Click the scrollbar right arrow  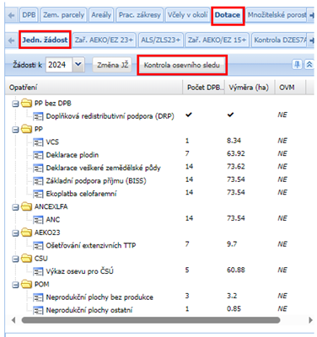(310, 320)
